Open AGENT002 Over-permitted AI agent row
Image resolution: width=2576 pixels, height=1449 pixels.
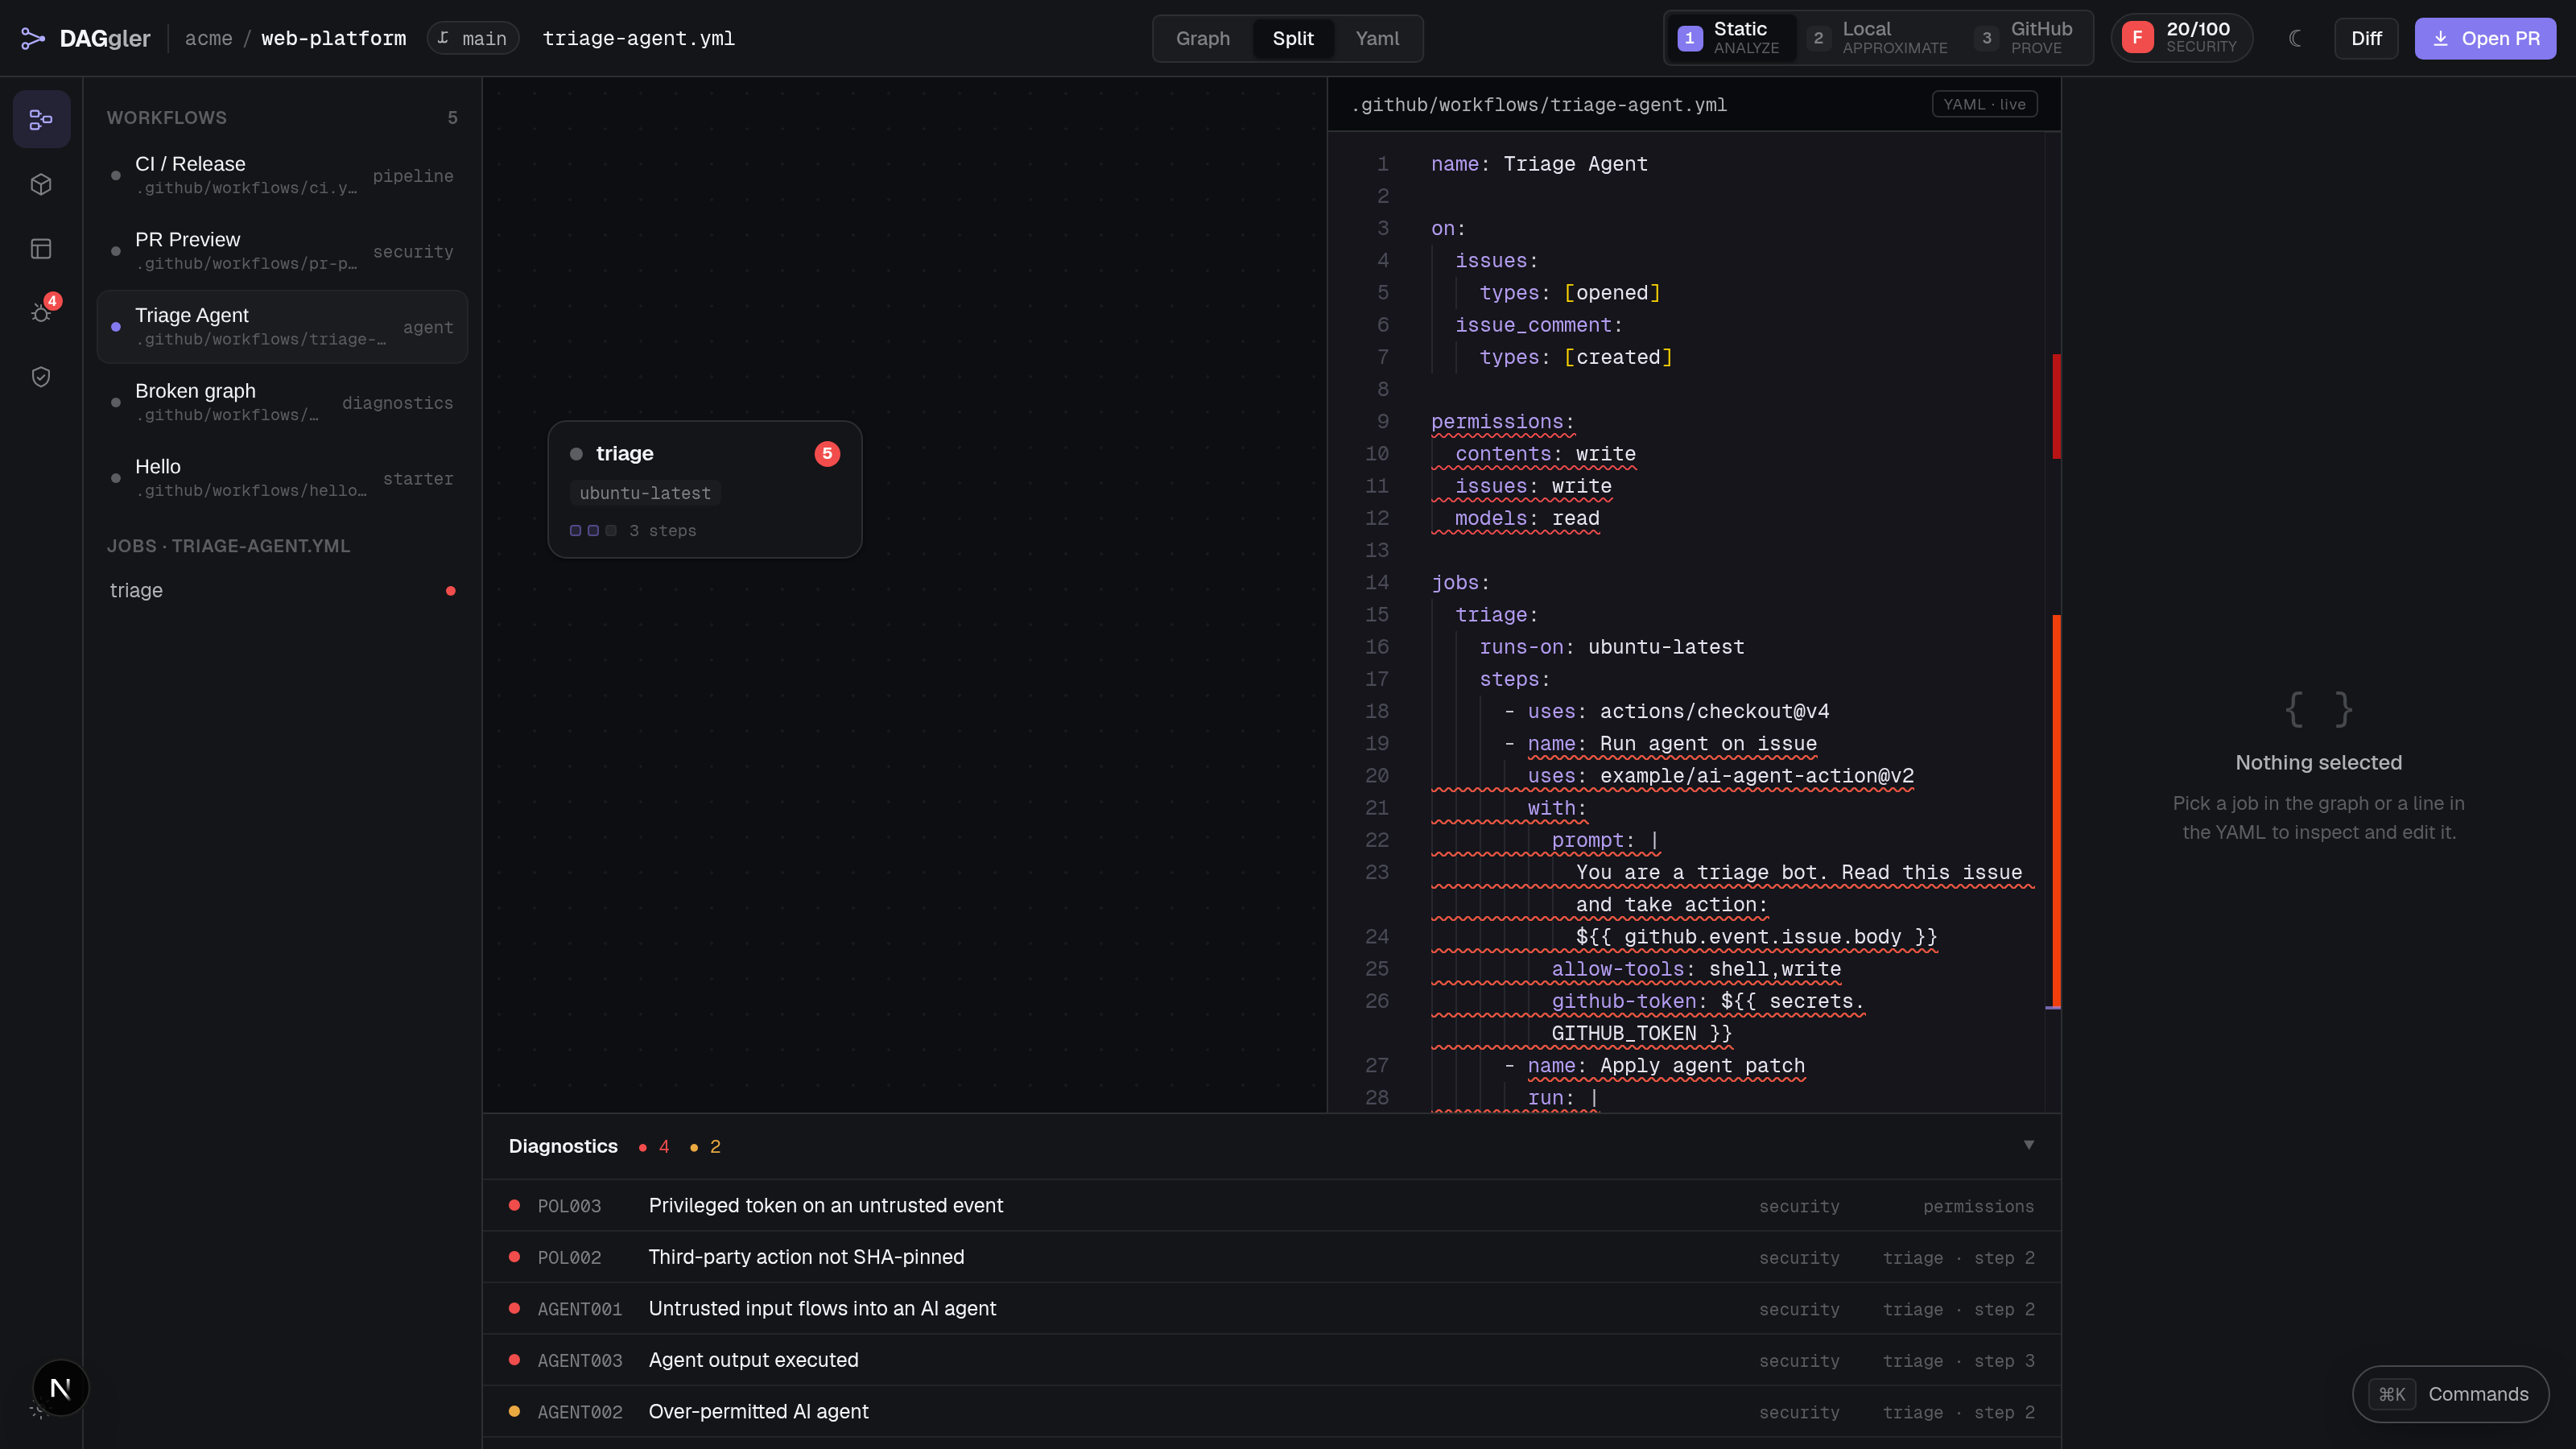click(x=1271, y=1412)
